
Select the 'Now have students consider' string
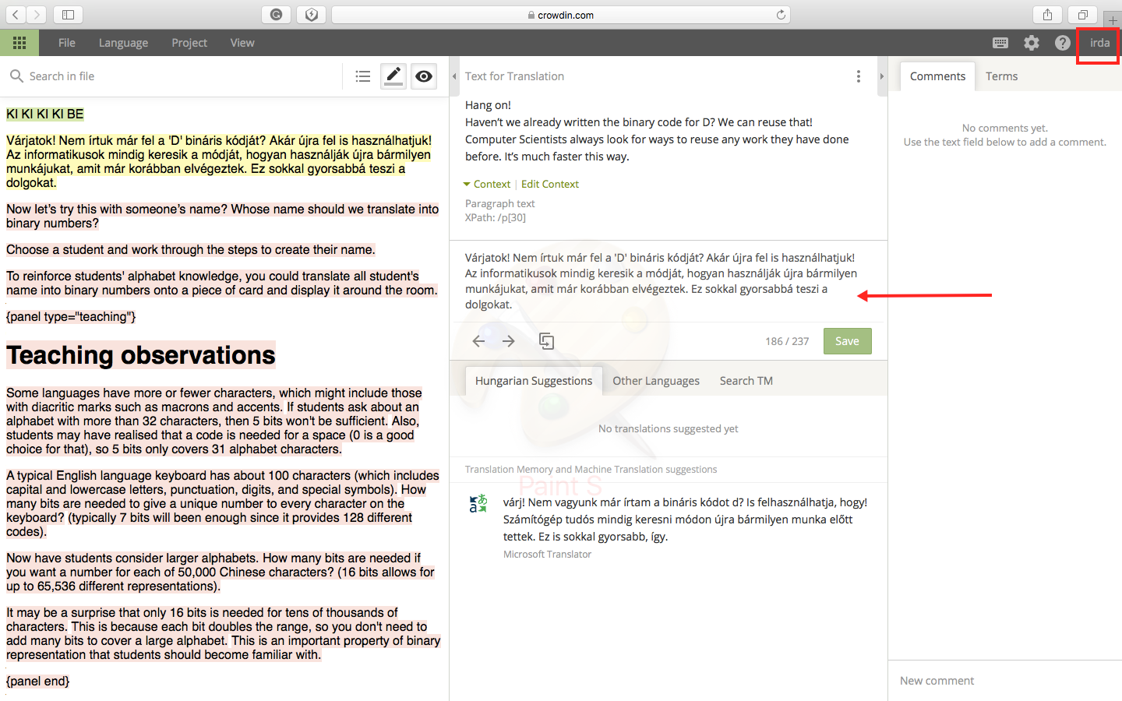pyautogui.click(x=221, y=572)
